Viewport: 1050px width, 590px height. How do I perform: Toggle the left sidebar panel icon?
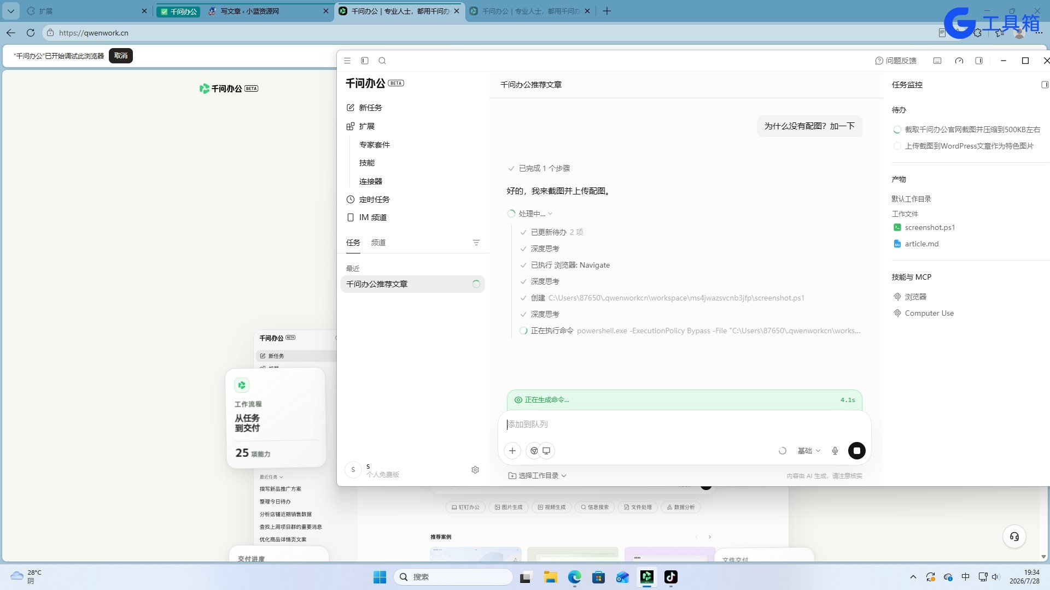[365, 61]
